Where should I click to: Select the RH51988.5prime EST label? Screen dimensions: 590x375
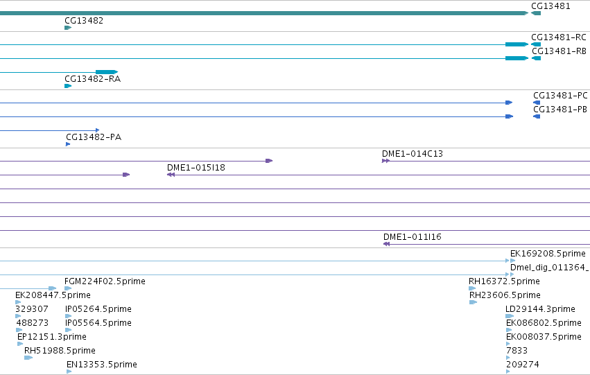pos(60,351)
